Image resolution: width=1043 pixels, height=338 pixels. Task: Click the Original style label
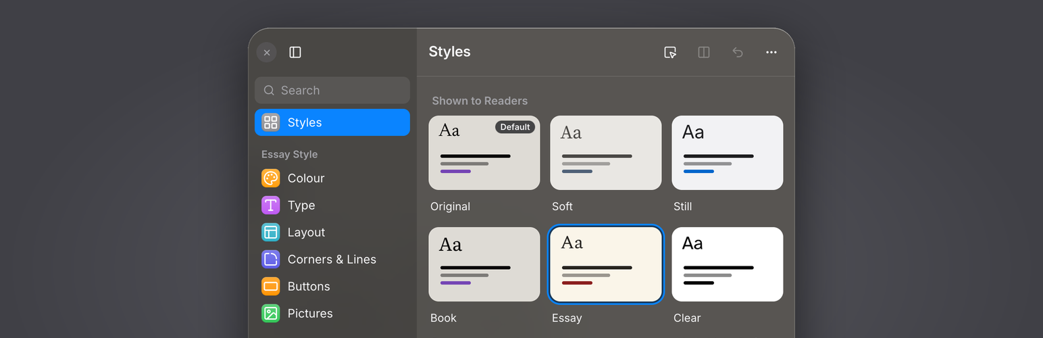click(450, 206)
